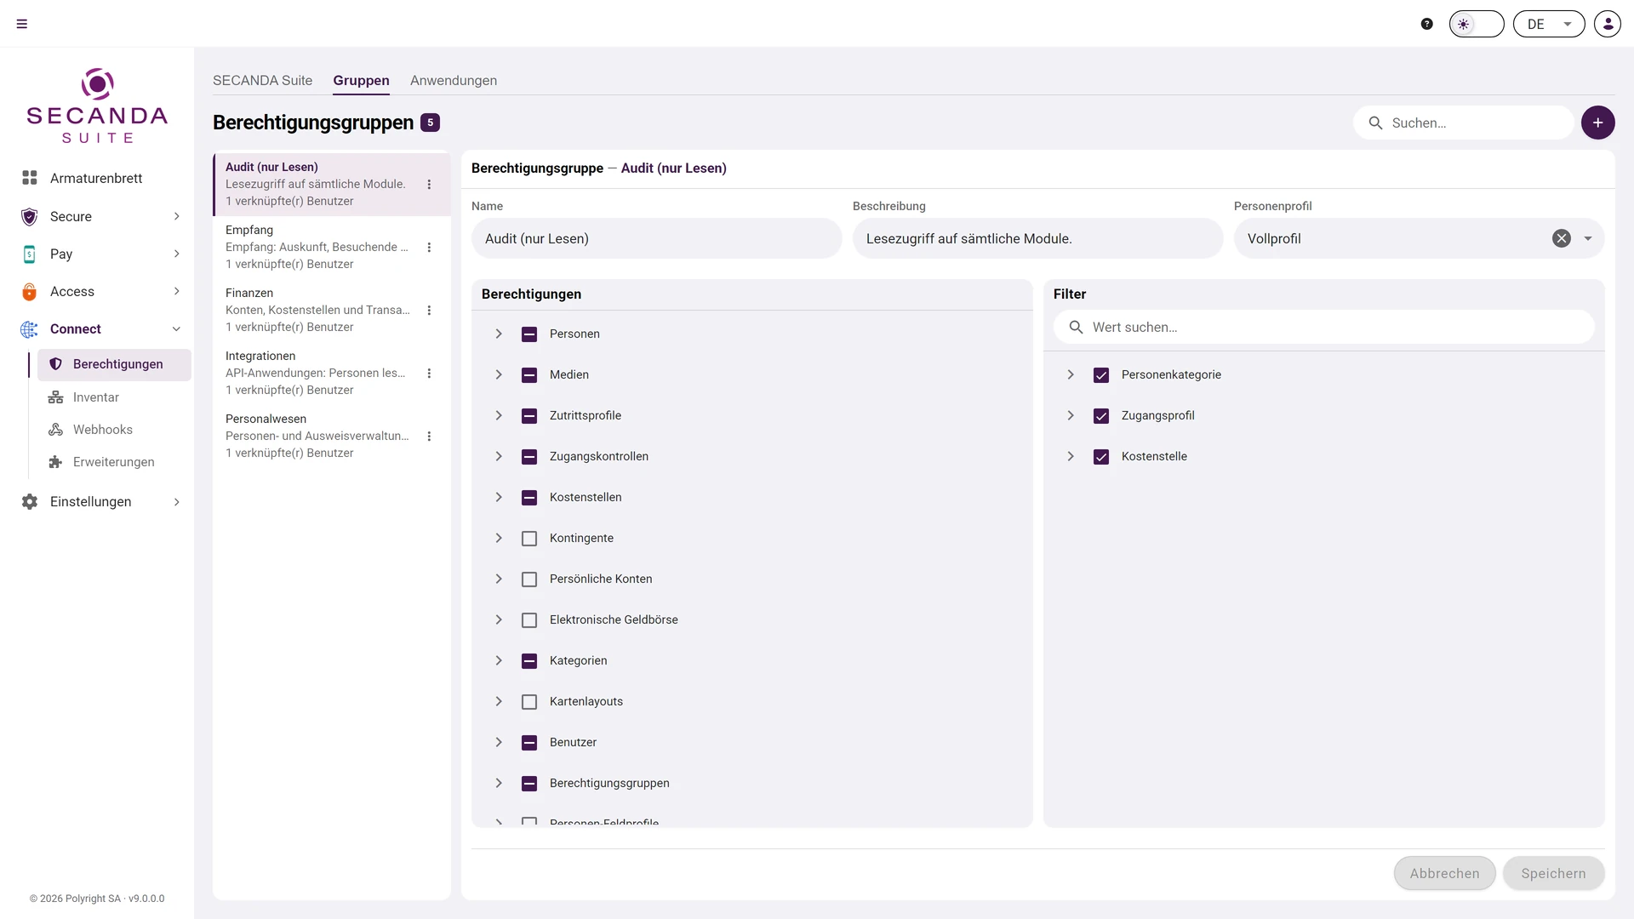Open the hamburger menu icon
1634x919 pixels.
[22, 24]
